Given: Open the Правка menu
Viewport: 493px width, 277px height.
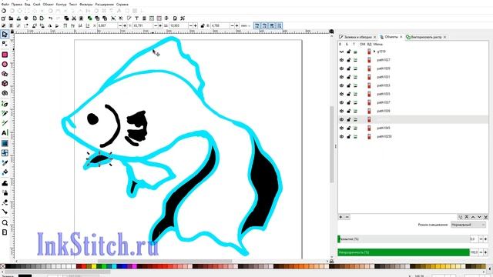Looking at the screenshot, I should (x=17, y=5).
